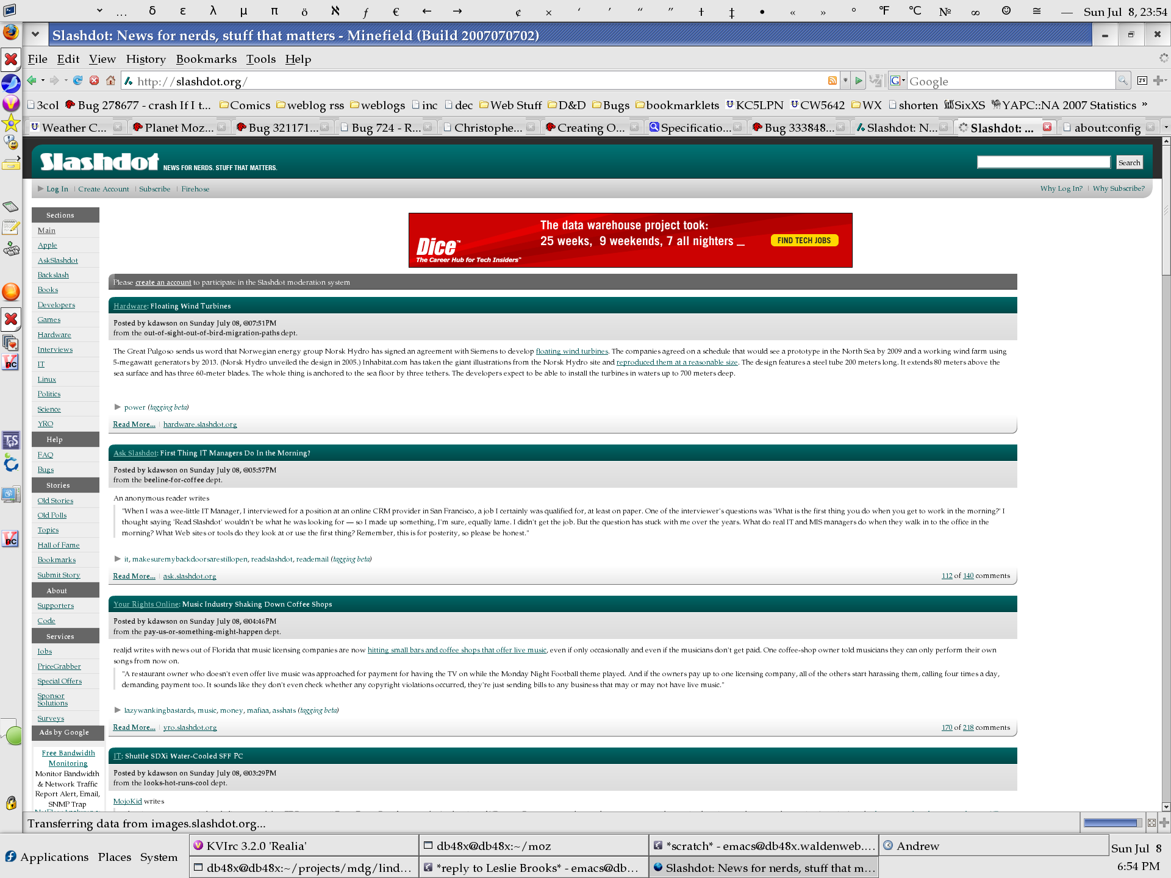1171x878 pixels.
Task: Open the KC5LPN bookmark
Action: (x=754, y=105)
